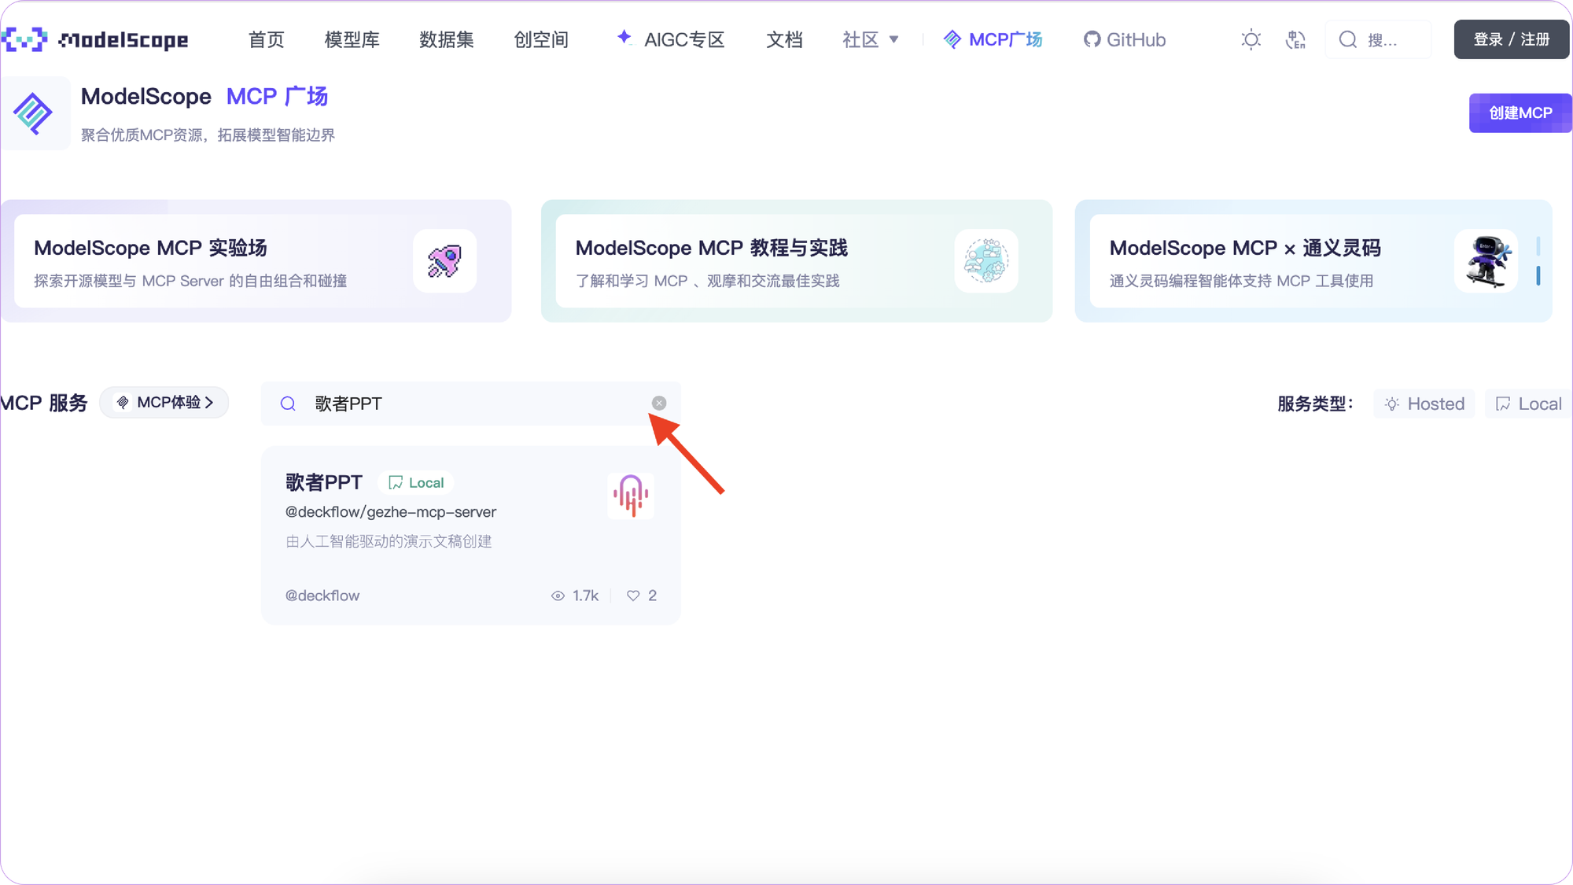The width and height of the screenshot is (1573, 885).
Task: Click the robot icon on the 通义灵码 card
Action: coord(1486,261)
